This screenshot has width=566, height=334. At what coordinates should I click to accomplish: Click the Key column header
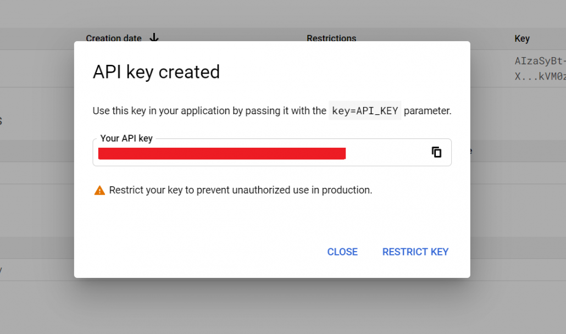click(522, 38)
